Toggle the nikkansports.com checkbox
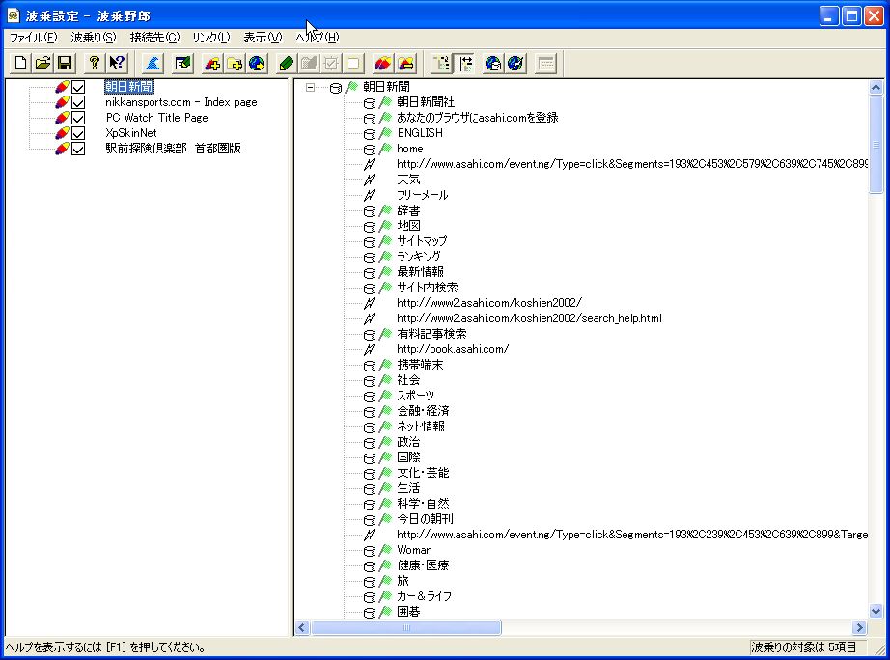Screen dimensions: 890x660 [x=78, y=102]
